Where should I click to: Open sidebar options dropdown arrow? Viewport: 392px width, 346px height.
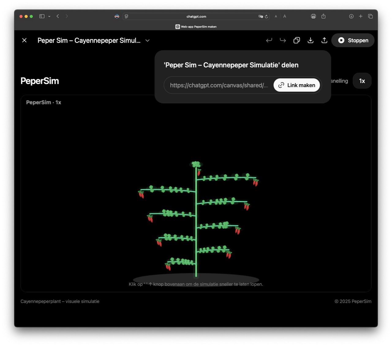coord(49,17)
